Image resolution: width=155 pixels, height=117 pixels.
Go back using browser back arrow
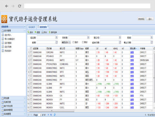(7, 6)
